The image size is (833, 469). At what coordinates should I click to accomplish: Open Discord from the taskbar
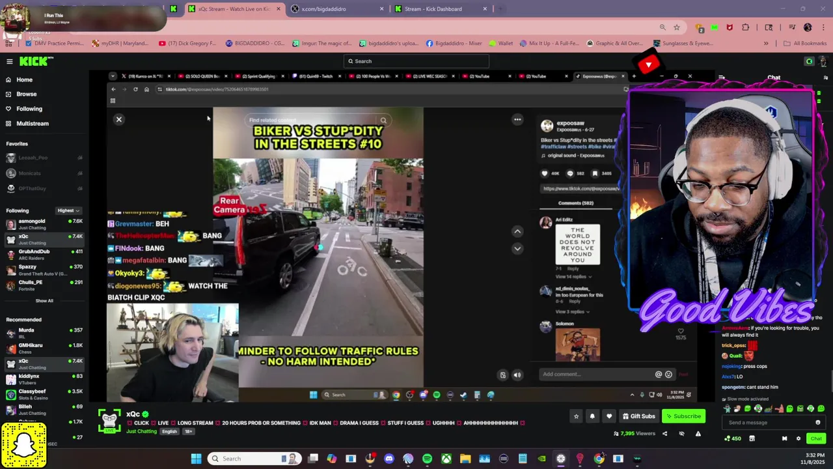point(389,459)
